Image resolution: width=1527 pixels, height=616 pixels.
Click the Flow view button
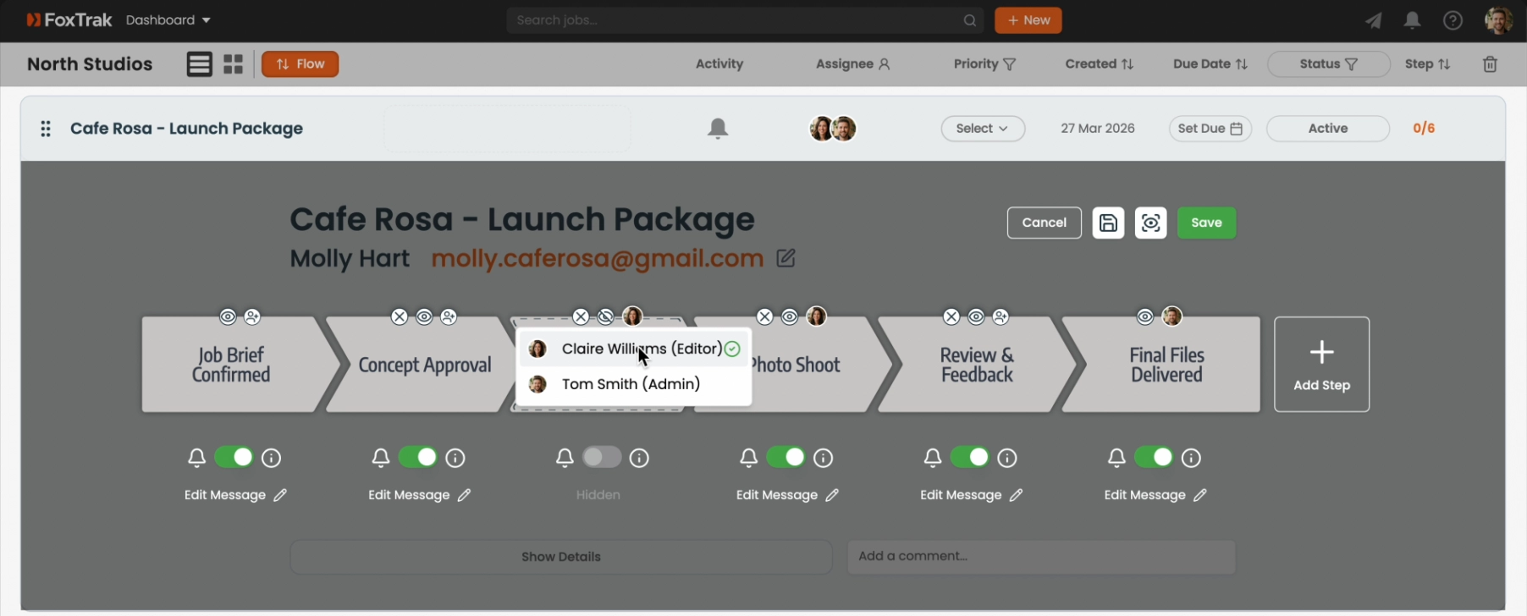click(300, 64)
